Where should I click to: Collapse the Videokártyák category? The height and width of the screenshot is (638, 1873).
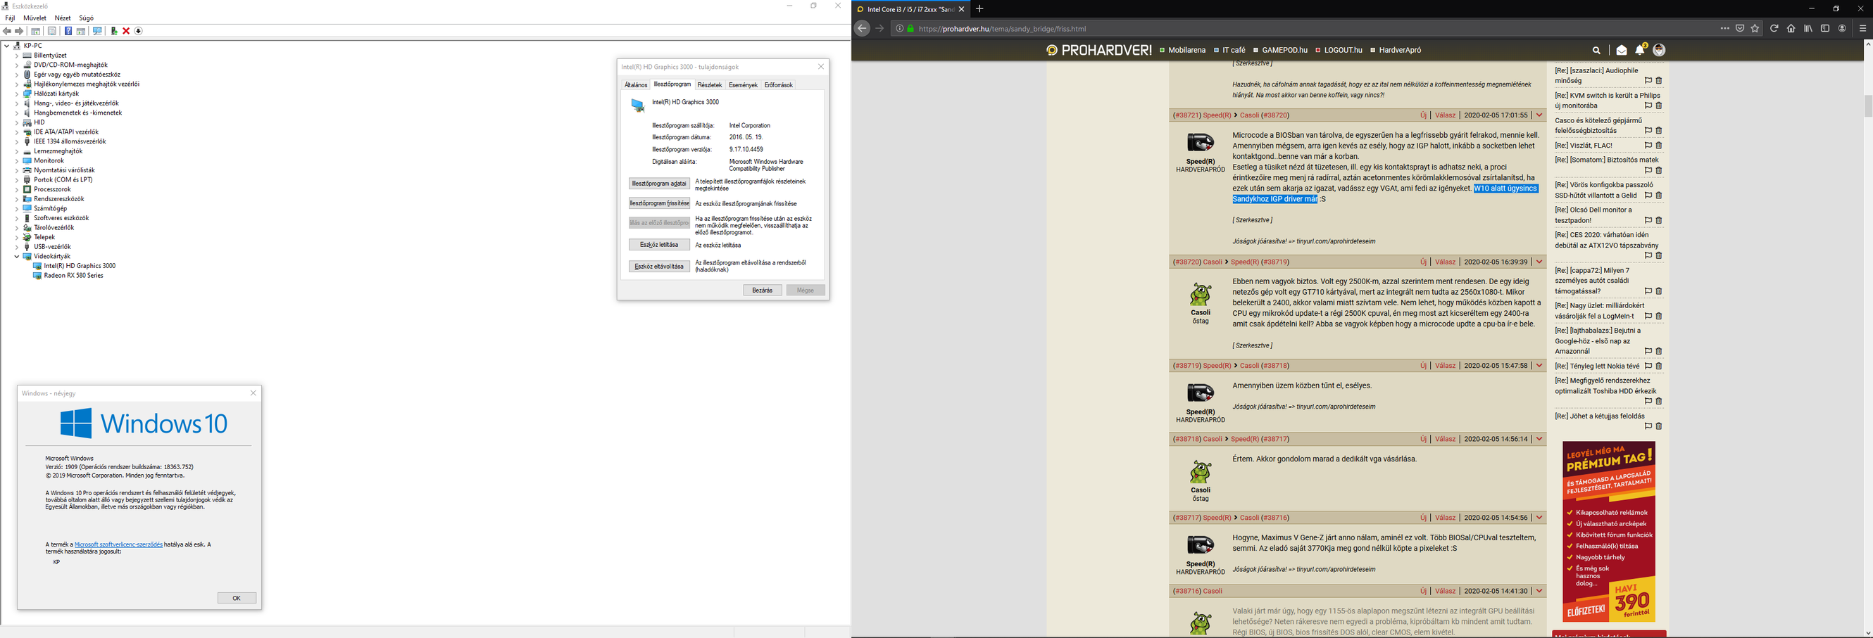[x=17, y=257]
